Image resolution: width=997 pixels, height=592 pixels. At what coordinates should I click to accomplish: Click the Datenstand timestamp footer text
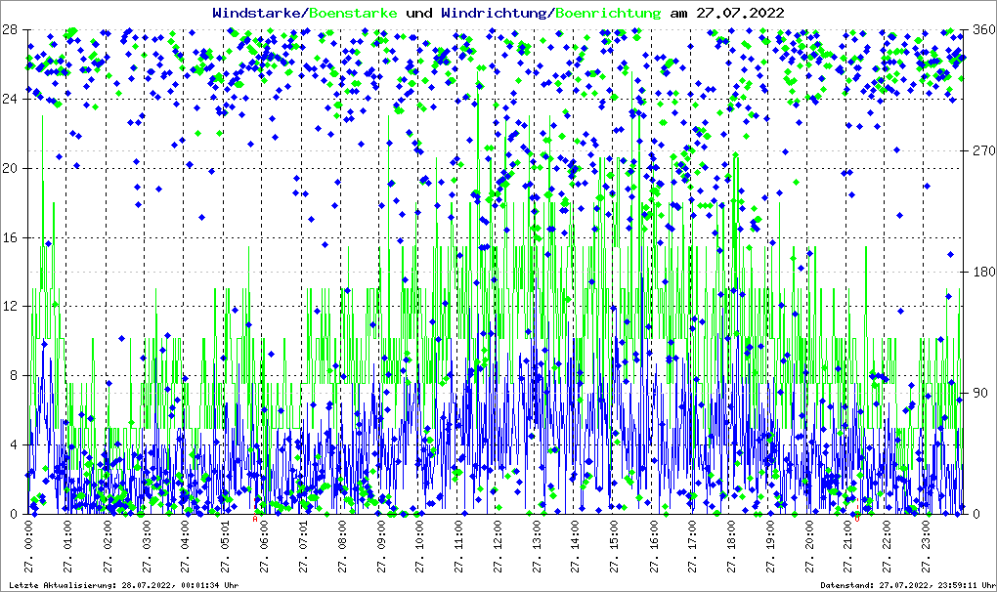[x=906, y=585]
